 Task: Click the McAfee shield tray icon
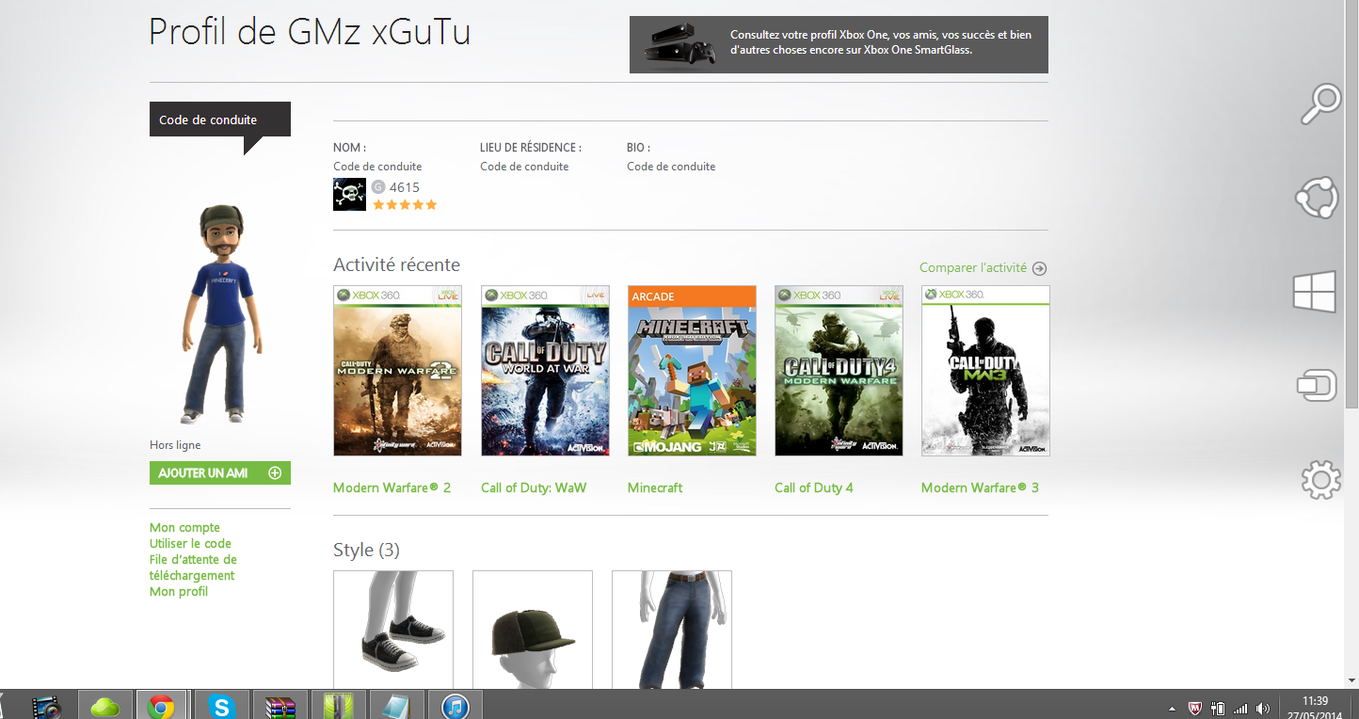coord(1195,708)
